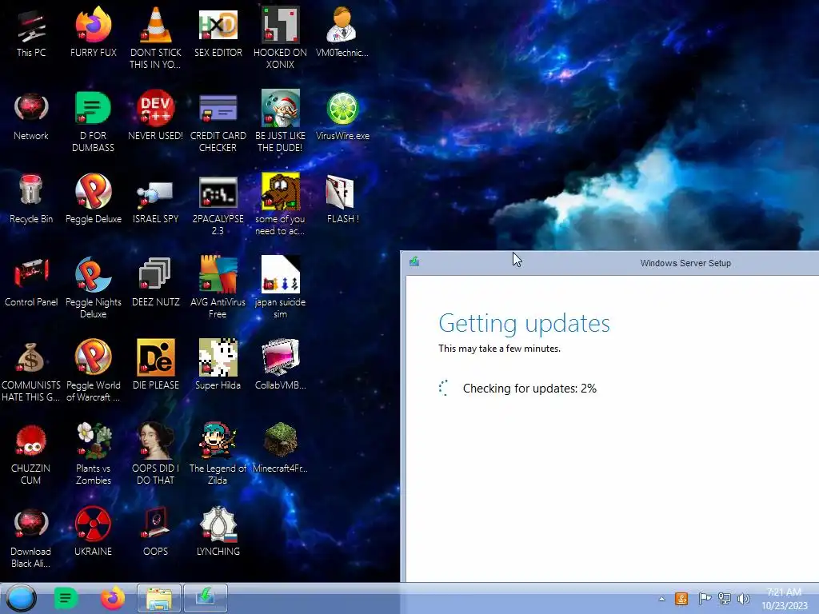The height and width of the screenshot is (614, 819).
Task: Open the volume speaker tray icon
Action: click(x=743, y=598)
